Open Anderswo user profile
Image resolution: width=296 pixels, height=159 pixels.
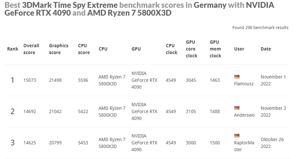[244, 115]
